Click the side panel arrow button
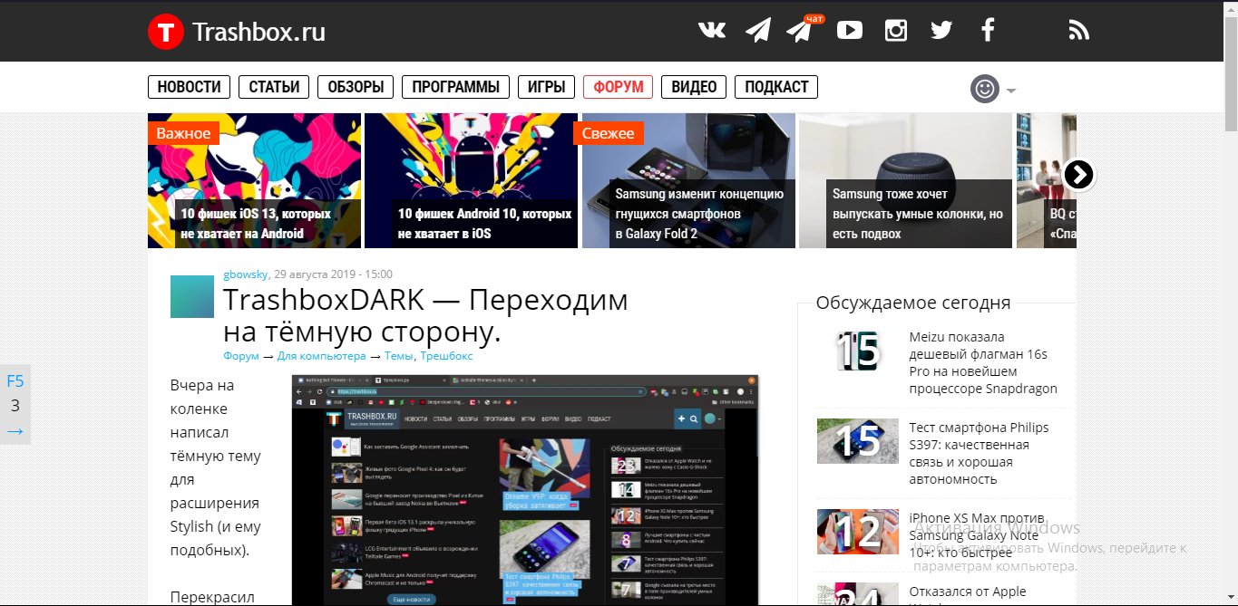The height and width of the screenshot is (606, 1238). pyautogui.click(x=15, y=431)
